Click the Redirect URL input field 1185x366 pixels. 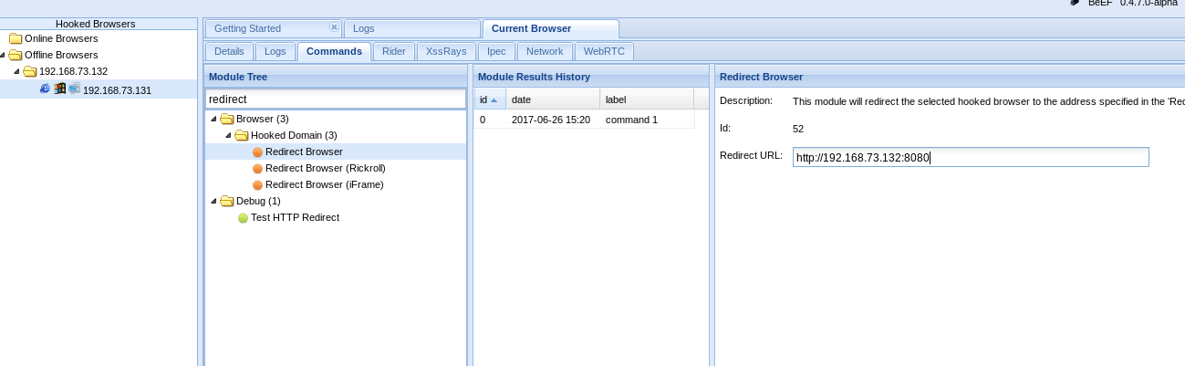pyautogui.click(x=971, y=157)
